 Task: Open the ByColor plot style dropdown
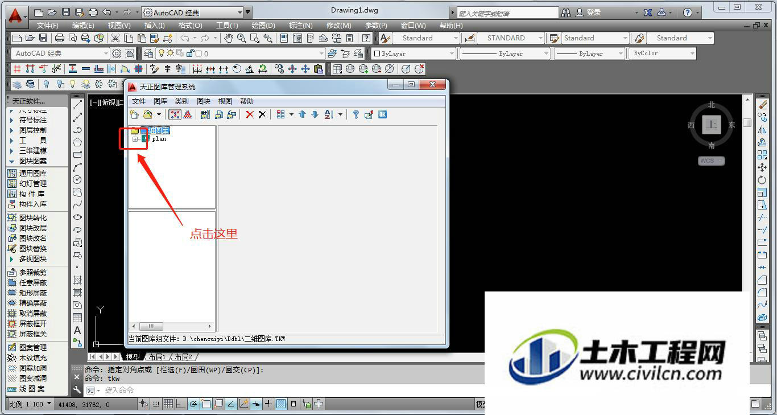(x=662, y=54)
